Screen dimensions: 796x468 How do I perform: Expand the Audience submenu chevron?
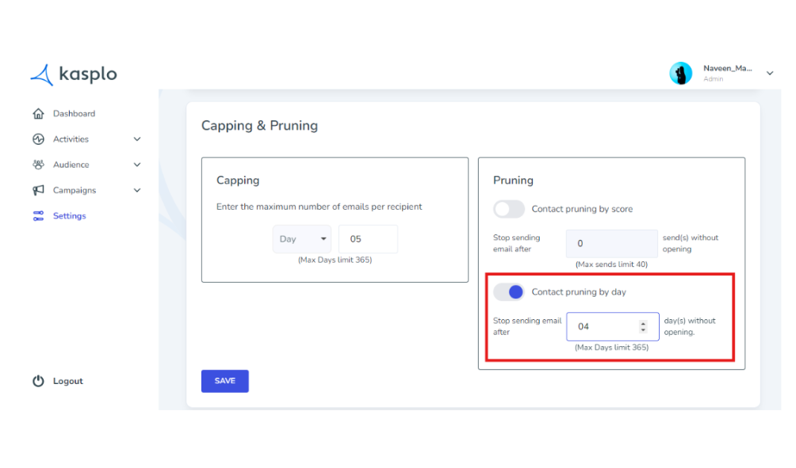(137, 165)
